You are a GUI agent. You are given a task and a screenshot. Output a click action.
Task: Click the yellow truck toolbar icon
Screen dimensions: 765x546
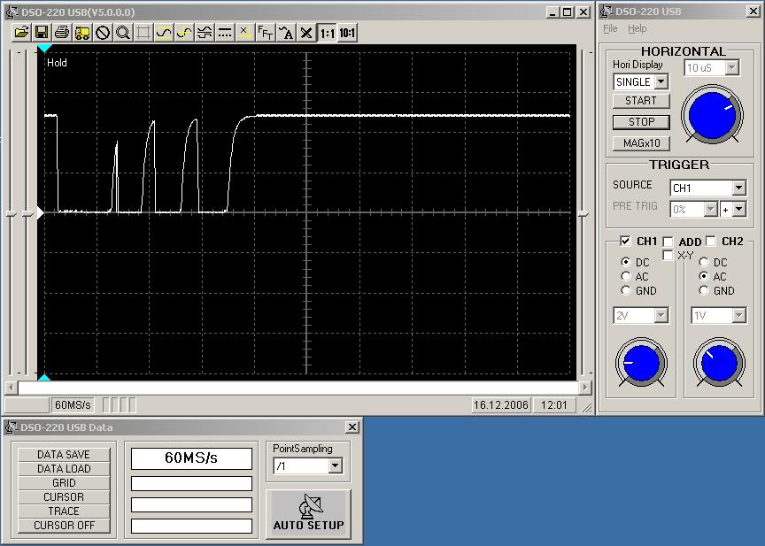point(82,33)
